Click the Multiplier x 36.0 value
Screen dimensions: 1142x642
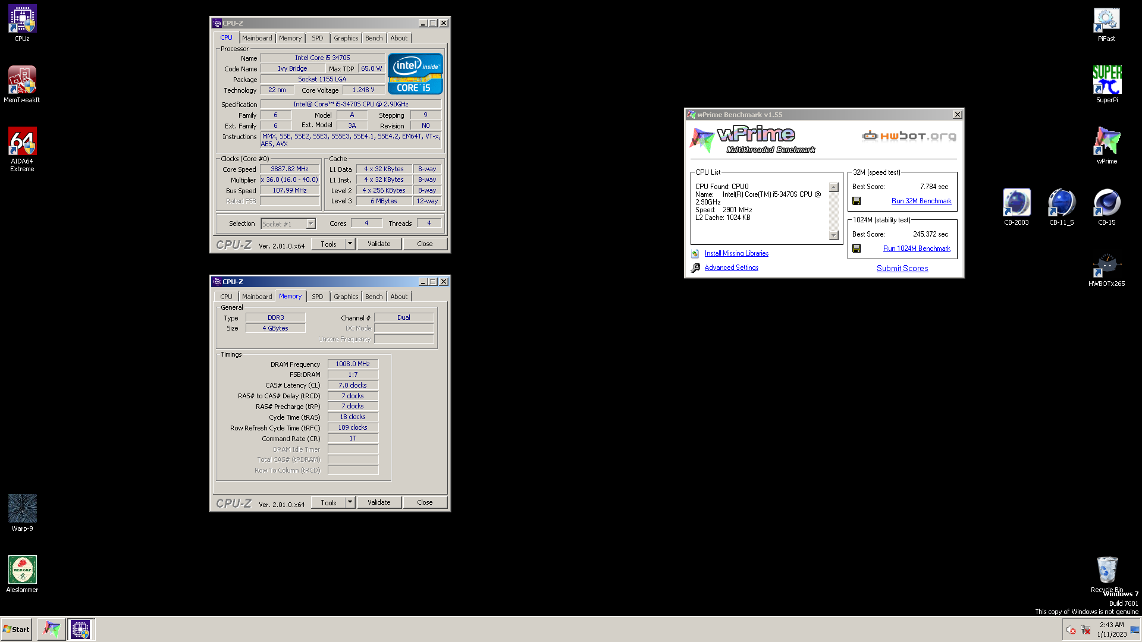290,180
